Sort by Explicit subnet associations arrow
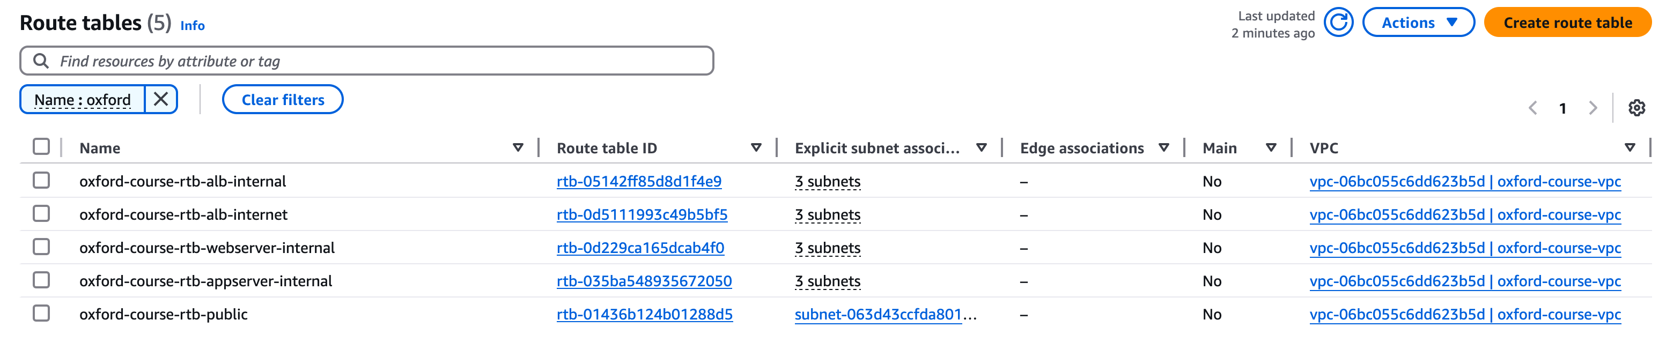 tap(981, 148)
